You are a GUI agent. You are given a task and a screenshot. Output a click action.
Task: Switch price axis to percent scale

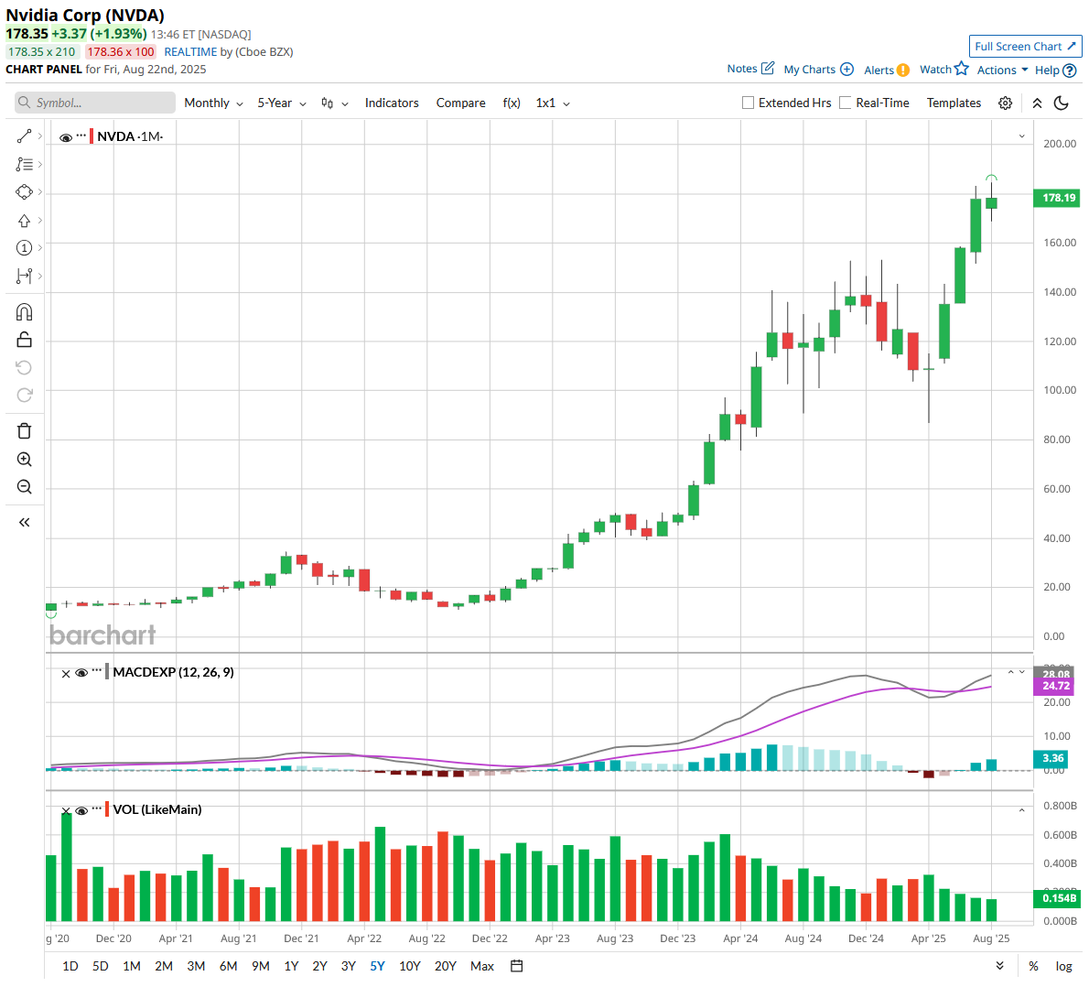pyautogui.click(x=1033, y=966)
